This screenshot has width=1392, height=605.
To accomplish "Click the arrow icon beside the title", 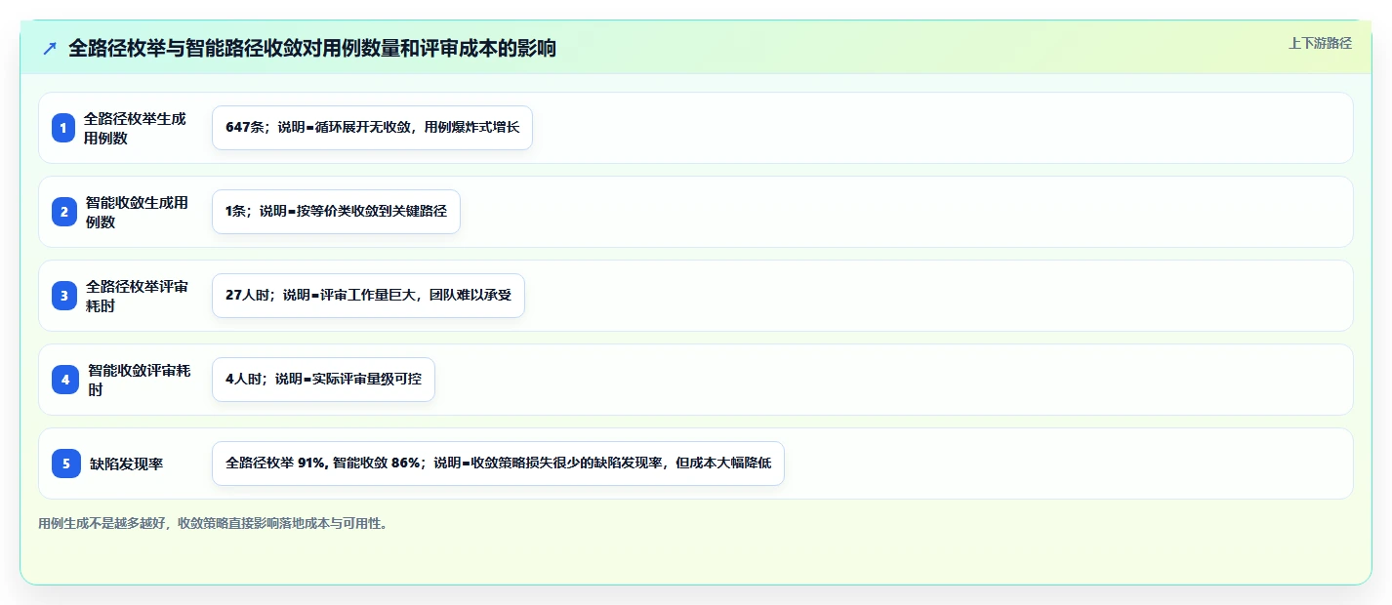I will click(50, 48).
